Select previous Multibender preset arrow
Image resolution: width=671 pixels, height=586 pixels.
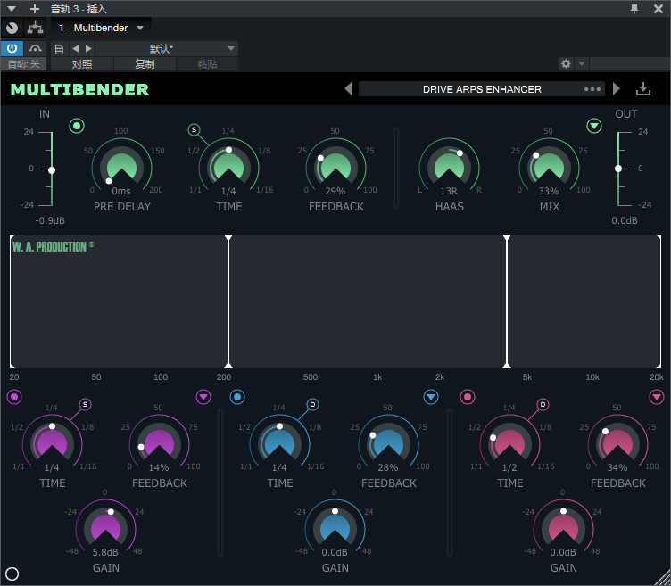348,89
